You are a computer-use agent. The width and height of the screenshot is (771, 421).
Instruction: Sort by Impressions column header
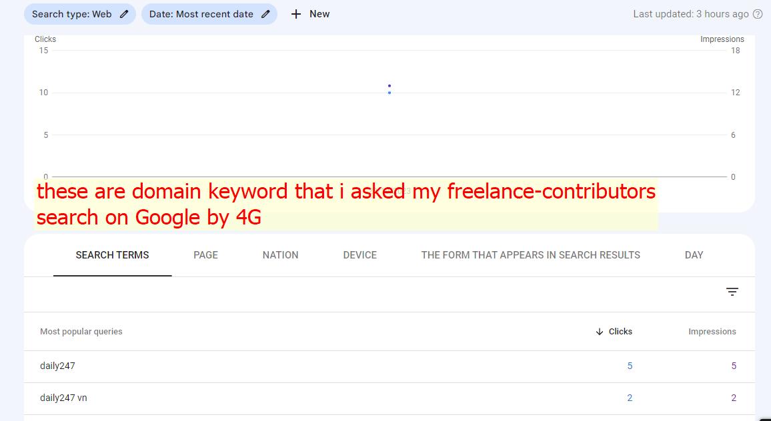pyautogui.click(x=712, y=332)
